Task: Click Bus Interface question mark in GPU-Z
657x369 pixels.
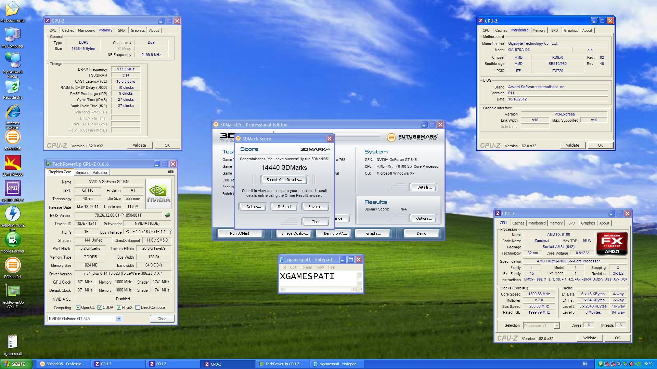Action: click(170, 232)
